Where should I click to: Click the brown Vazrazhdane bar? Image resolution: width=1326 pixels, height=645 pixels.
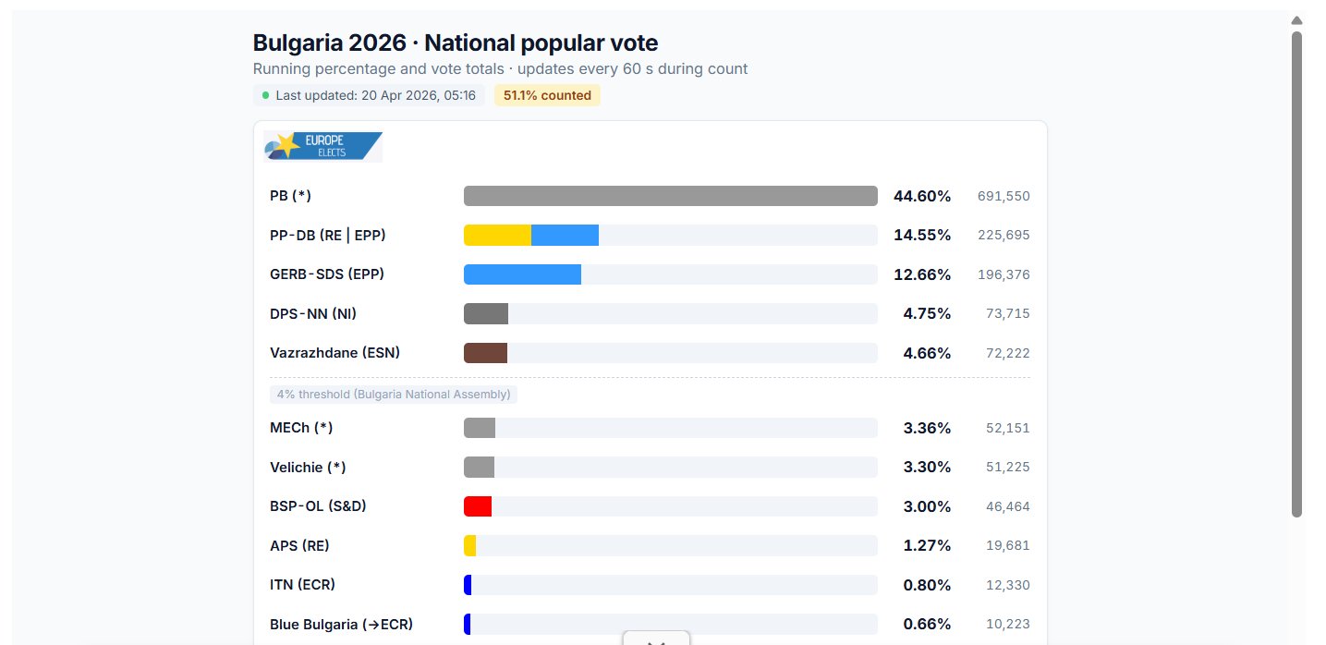pos(485,353)
